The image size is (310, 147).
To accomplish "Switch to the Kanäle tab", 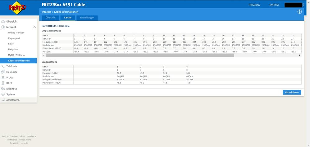I will (68, 18).
